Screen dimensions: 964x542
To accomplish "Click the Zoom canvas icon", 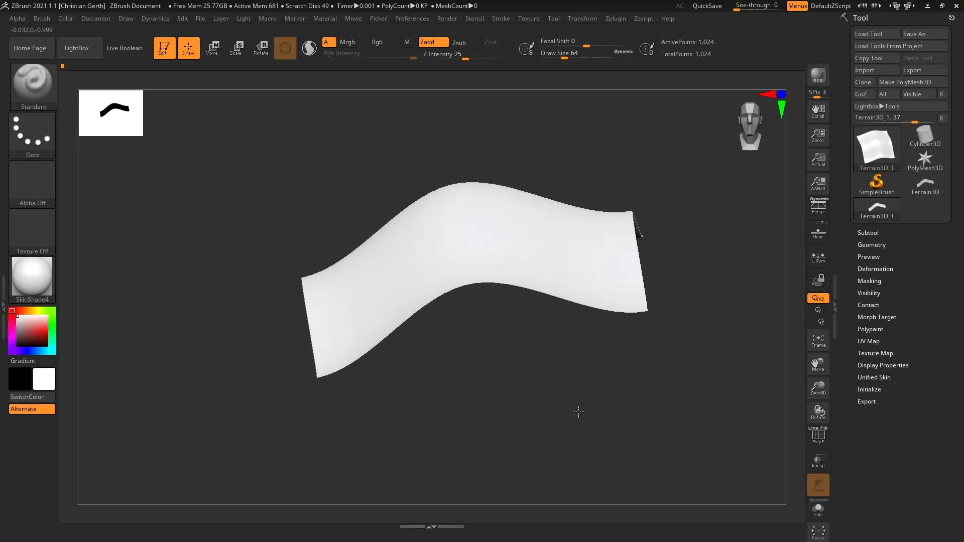I will click(818, 135).
